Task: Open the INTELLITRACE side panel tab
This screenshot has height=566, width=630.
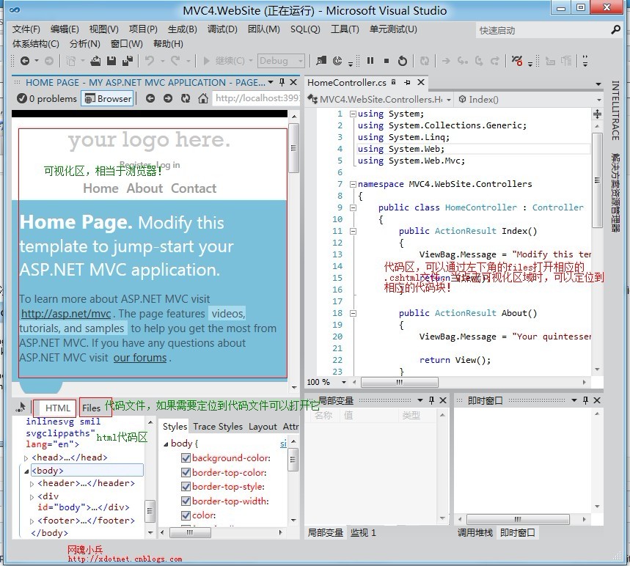Action: pyautogui.click(x=615, y=111)
